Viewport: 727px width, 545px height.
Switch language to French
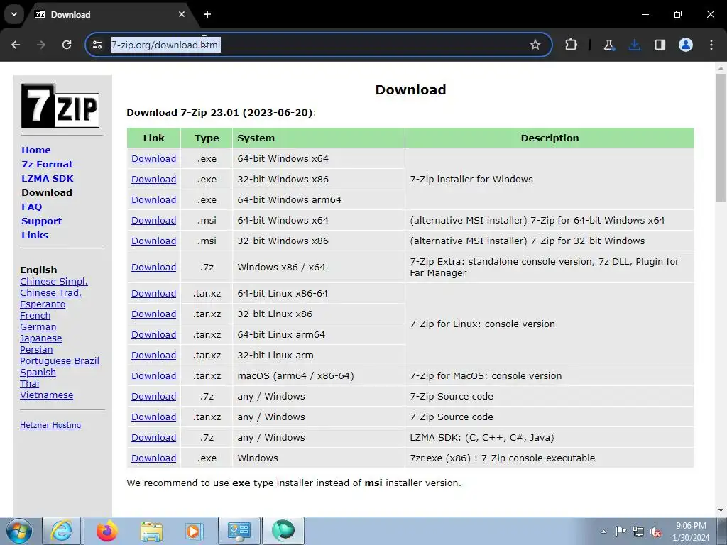(35, 316)
